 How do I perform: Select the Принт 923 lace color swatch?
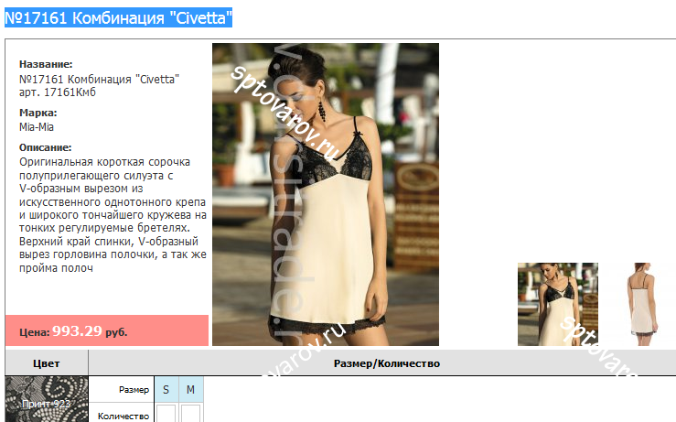(x=47, y=400)
